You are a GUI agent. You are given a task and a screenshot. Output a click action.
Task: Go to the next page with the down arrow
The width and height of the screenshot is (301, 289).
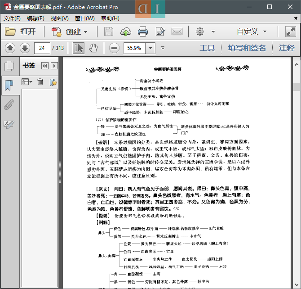point(25,48)
